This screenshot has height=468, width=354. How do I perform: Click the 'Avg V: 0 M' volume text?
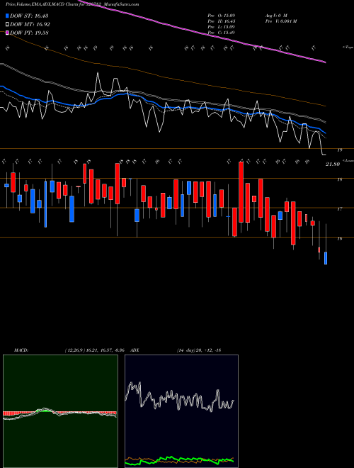pos(275,16)
